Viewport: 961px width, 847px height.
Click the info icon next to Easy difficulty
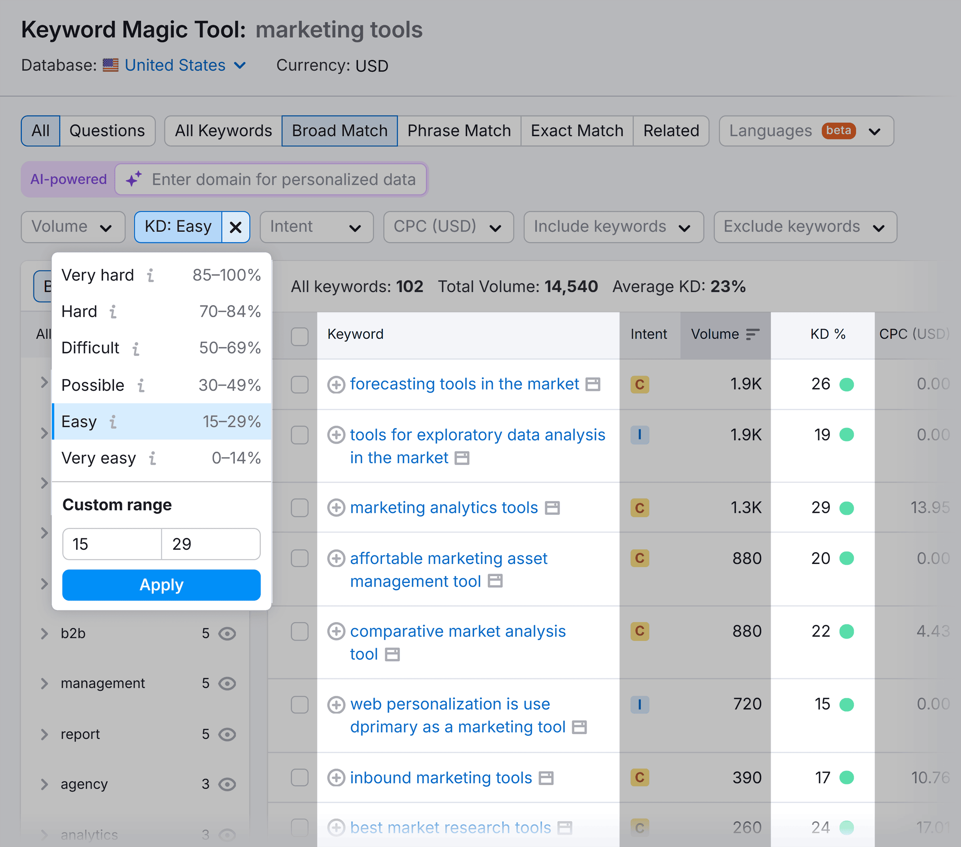tap(113, 422)
